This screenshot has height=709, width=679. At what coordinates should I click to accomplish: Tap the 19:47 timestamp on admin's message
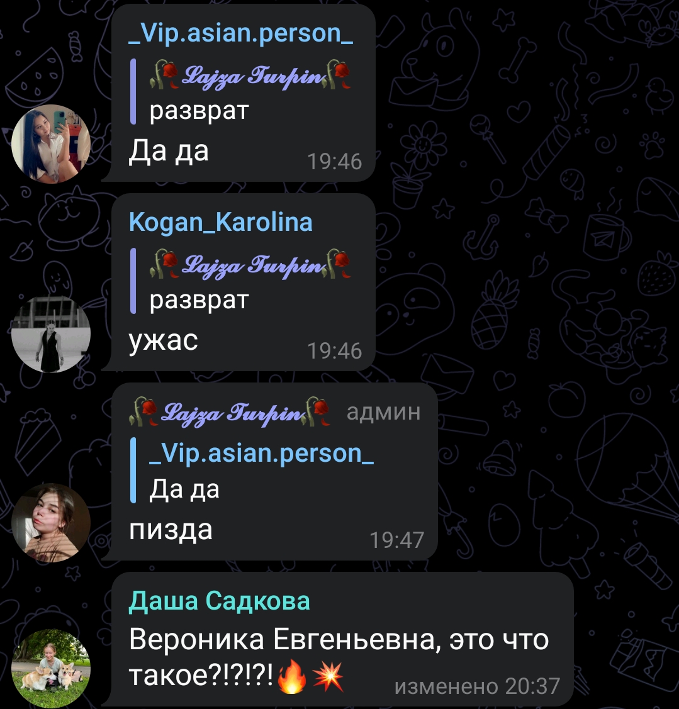(x=396, y=540)
